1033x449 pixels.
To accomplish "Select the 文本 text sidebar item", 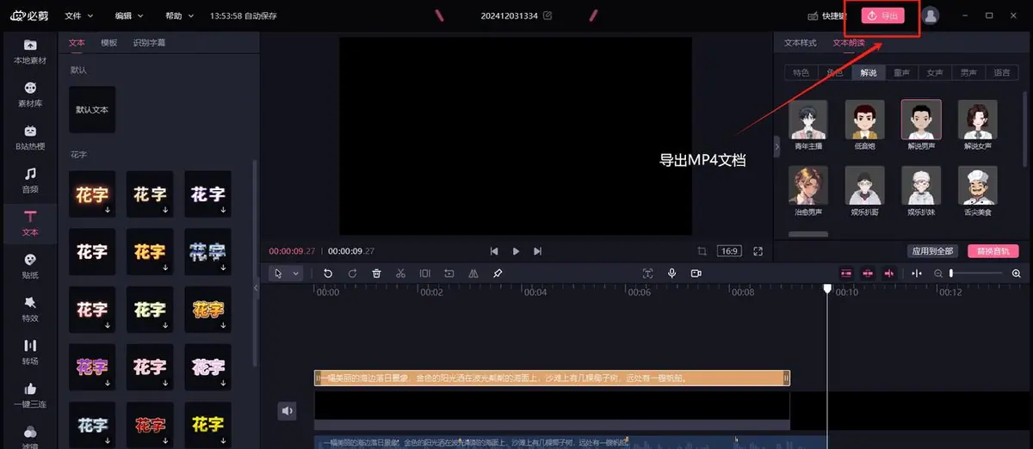I will pyautogui.click(x=30, y=224).
